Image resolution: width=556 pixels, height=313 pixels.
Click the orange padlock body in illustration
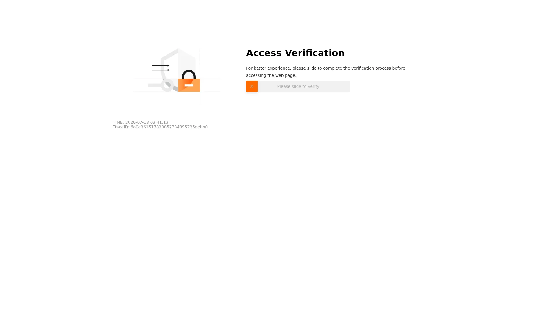tap(189, 85)
